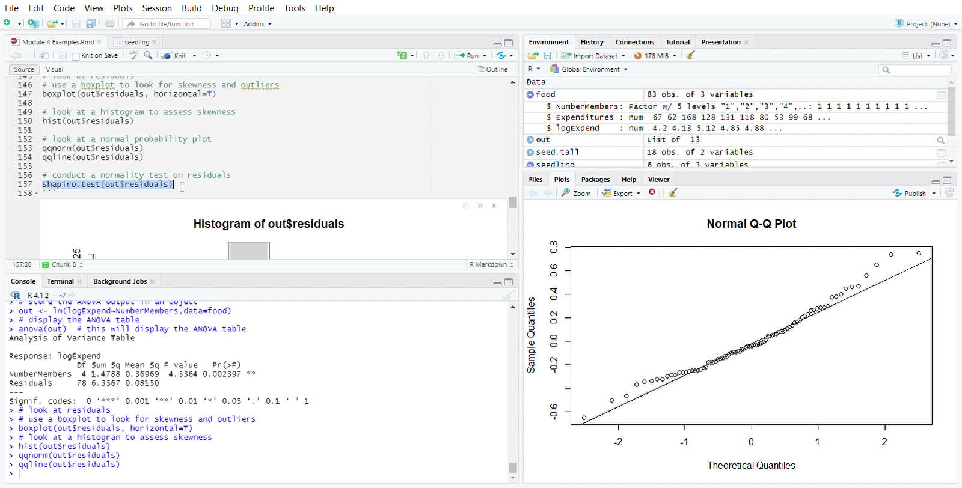962x488 pixels.
Task: Toggle the Knit on Save checkbox
Action: pyautogui.click(x=76, y=56)
